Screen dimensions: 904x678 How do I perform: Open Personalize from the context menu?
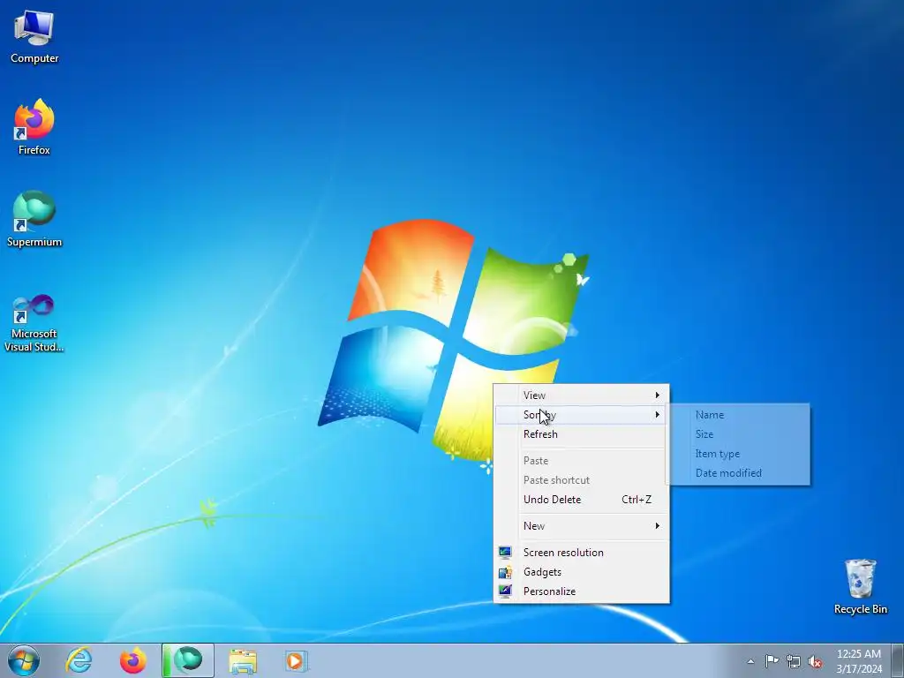pyautogui.click(x=581, y=591)
